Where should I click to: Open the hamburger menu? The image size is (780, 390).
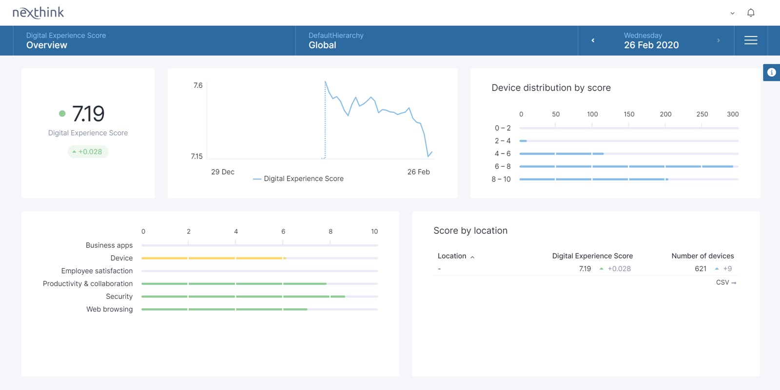tap(751, 40)
